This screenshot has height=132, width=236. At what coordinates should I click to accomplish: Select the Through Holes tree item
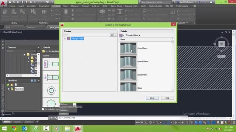pos(77,38)
